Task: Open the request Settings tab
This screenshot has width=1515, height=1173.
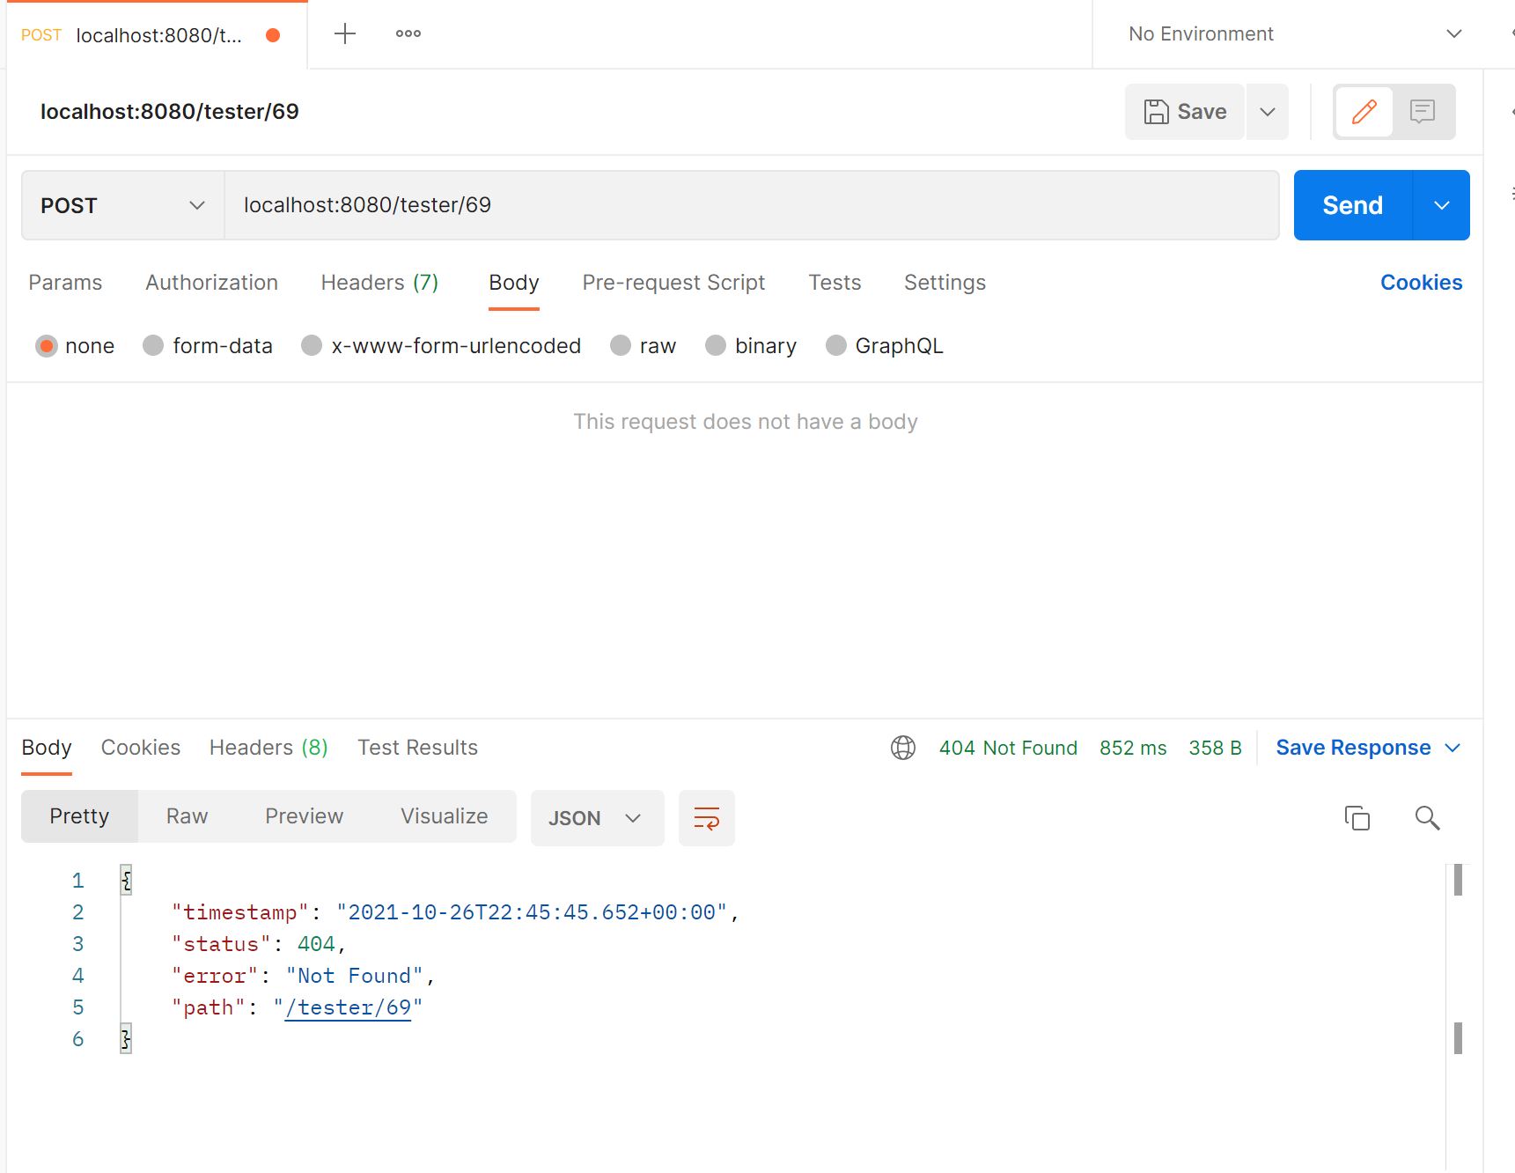Action: click(x=945, y=283)
